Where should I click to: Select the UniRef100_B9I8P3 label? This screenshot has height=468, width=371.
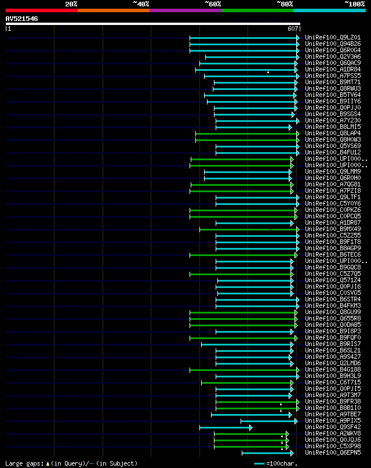(x=333, y=332)
